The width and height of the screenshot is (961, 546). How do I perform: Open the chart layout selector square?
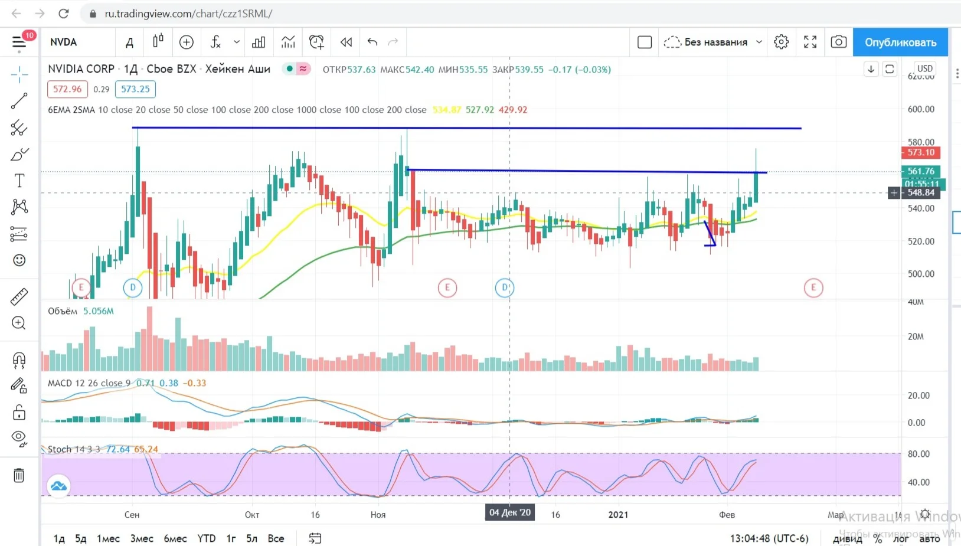[645, 42]
